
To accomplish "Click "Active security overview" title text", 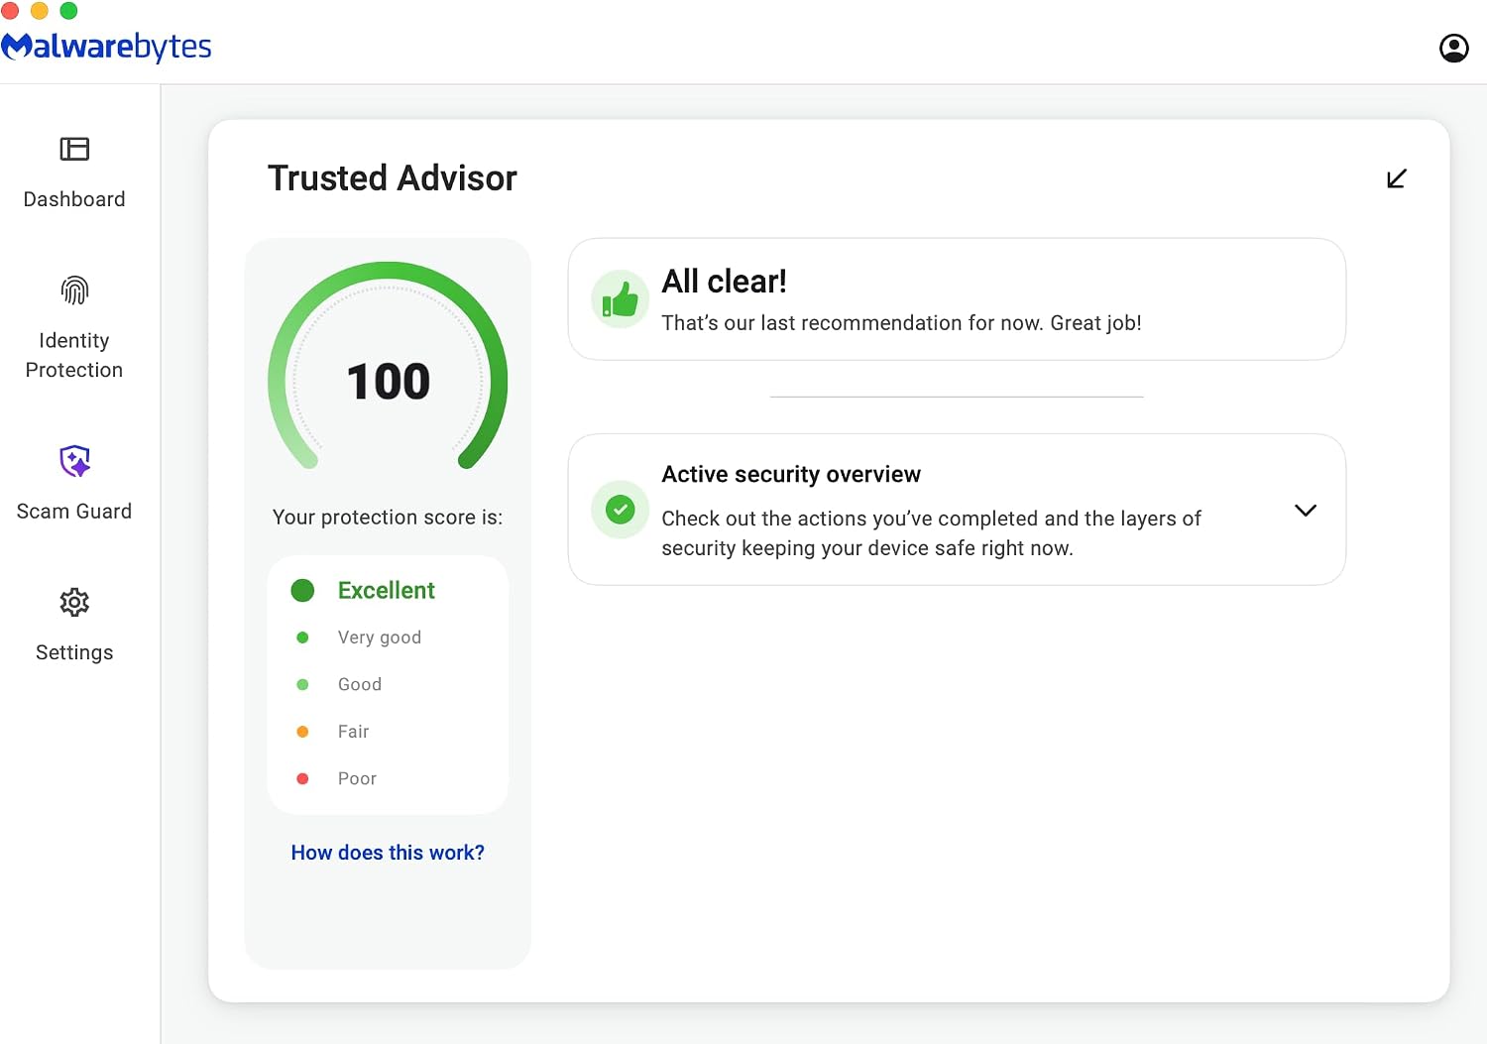I will tap(791, 475).
